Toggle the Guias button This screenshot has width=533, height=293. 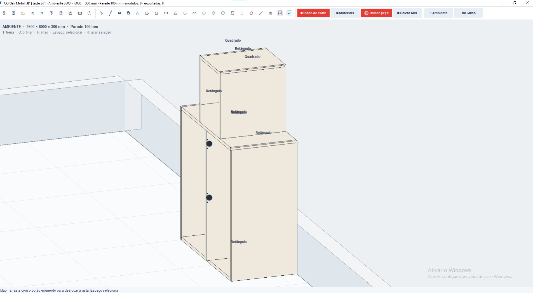pos(468,13)
